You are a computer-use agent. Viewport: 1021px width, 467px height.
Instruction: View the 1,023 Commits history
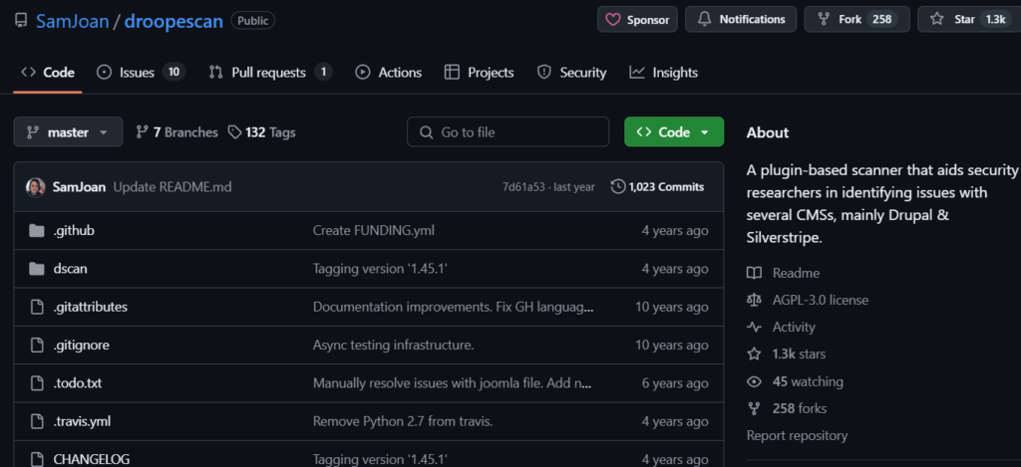pos(658,187)
